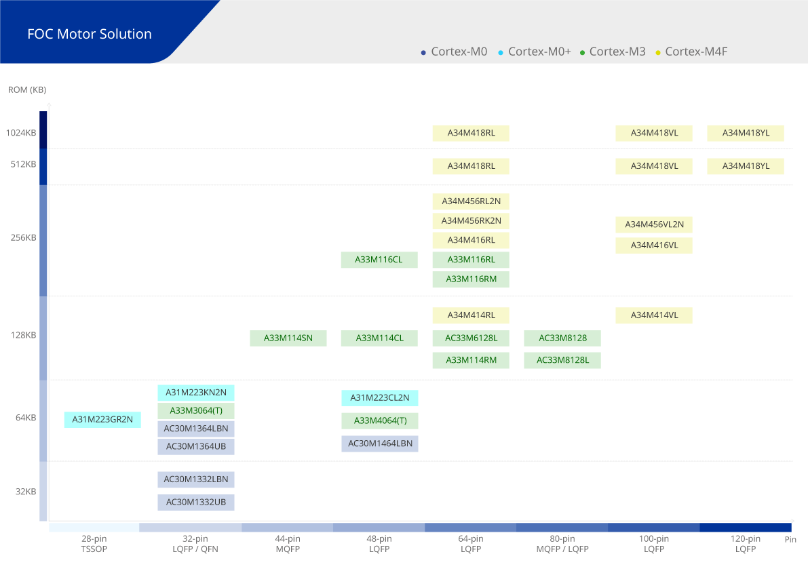Choose the AC33M8128L part
Image resolution: width=808 pixels, height=571 pixels.
[562, 360]
